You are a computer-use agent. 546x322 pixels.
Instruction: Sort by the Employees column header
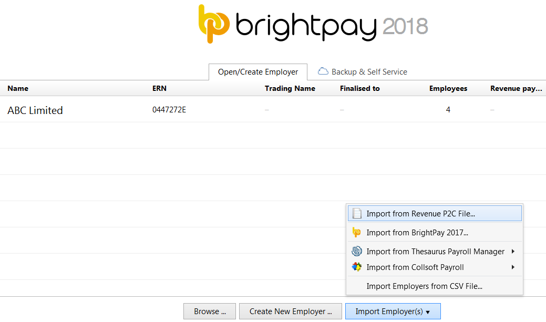(x=448, y=88)
